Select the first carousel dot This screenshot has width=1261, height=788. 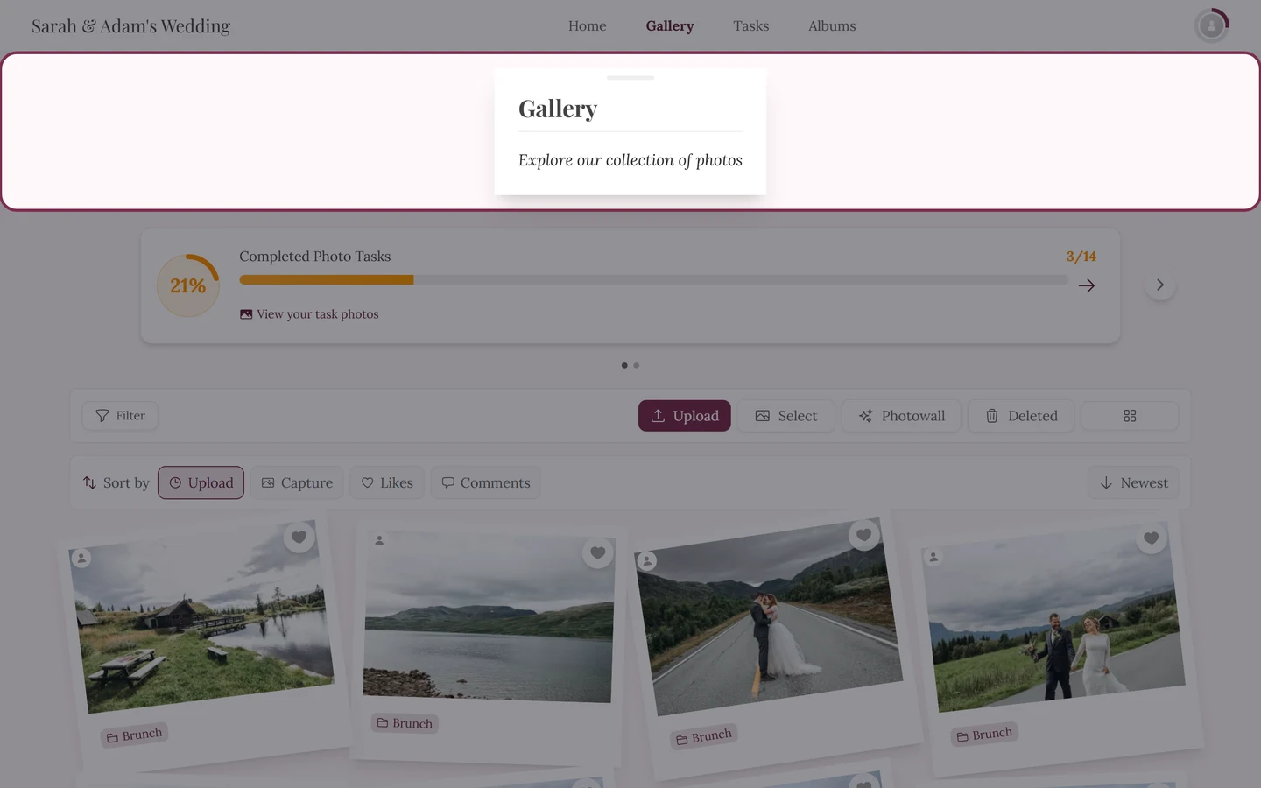pyautogui.click(x=624, y=365)
